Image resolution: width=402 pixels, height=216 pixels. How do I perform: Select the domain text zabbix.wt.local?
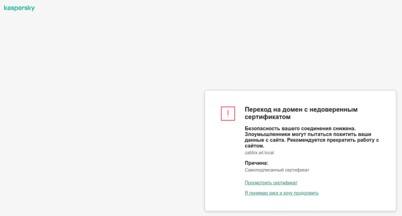coord(259,153)
